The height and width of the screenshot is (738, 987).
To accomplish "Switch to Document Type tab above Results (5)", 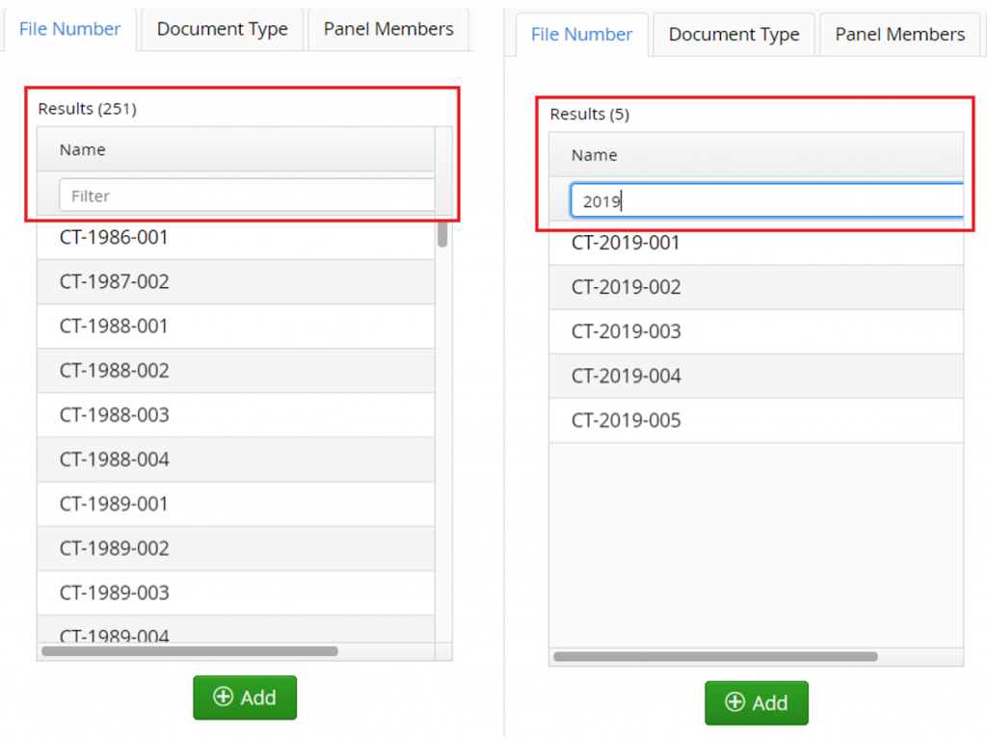I will [x=734, y=35].
